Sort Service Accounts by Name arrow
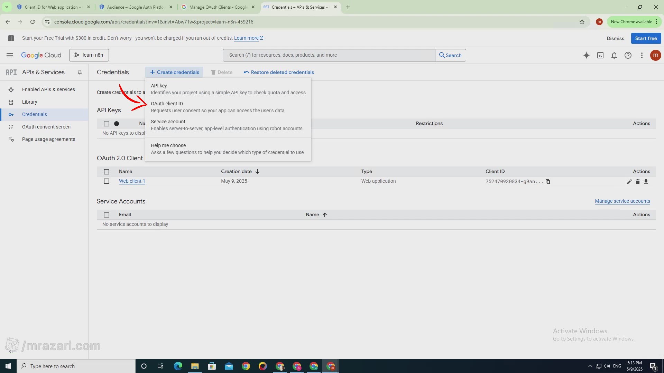The width and height of the screenshot is (664, 373). [x=325, y=214]
